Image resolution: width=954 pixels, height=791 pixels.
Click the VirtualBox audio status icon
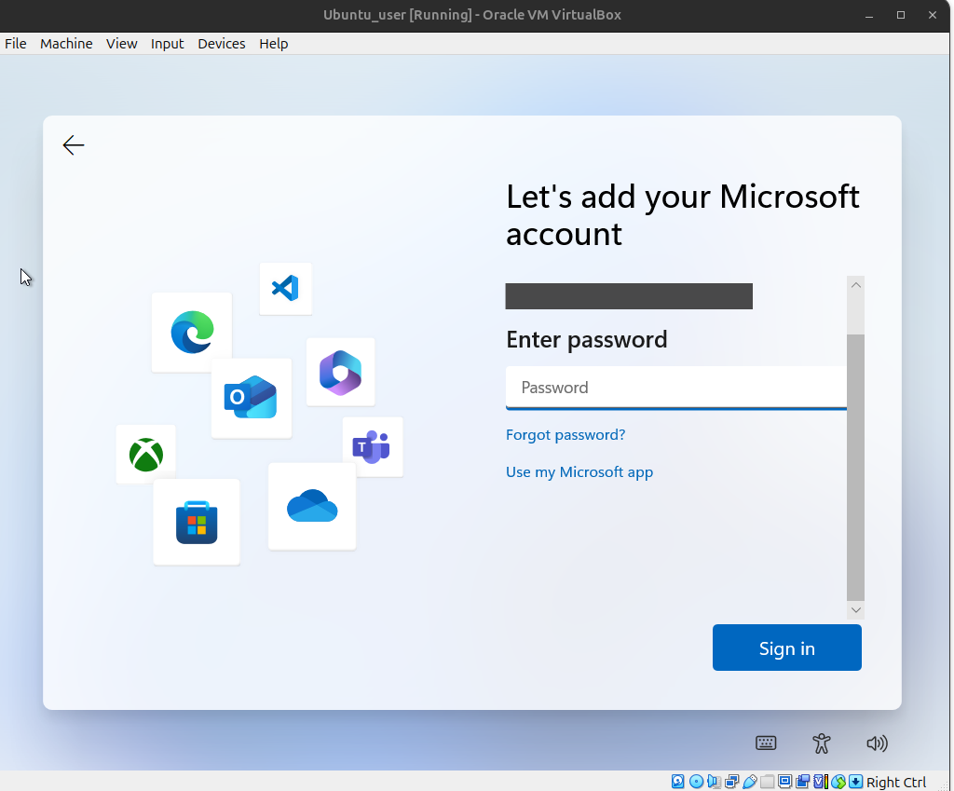pos(714,782)
